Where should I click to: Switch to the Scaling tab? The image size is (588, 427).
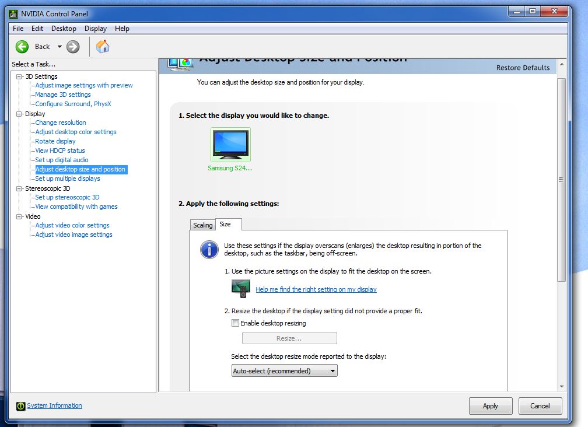203,225
